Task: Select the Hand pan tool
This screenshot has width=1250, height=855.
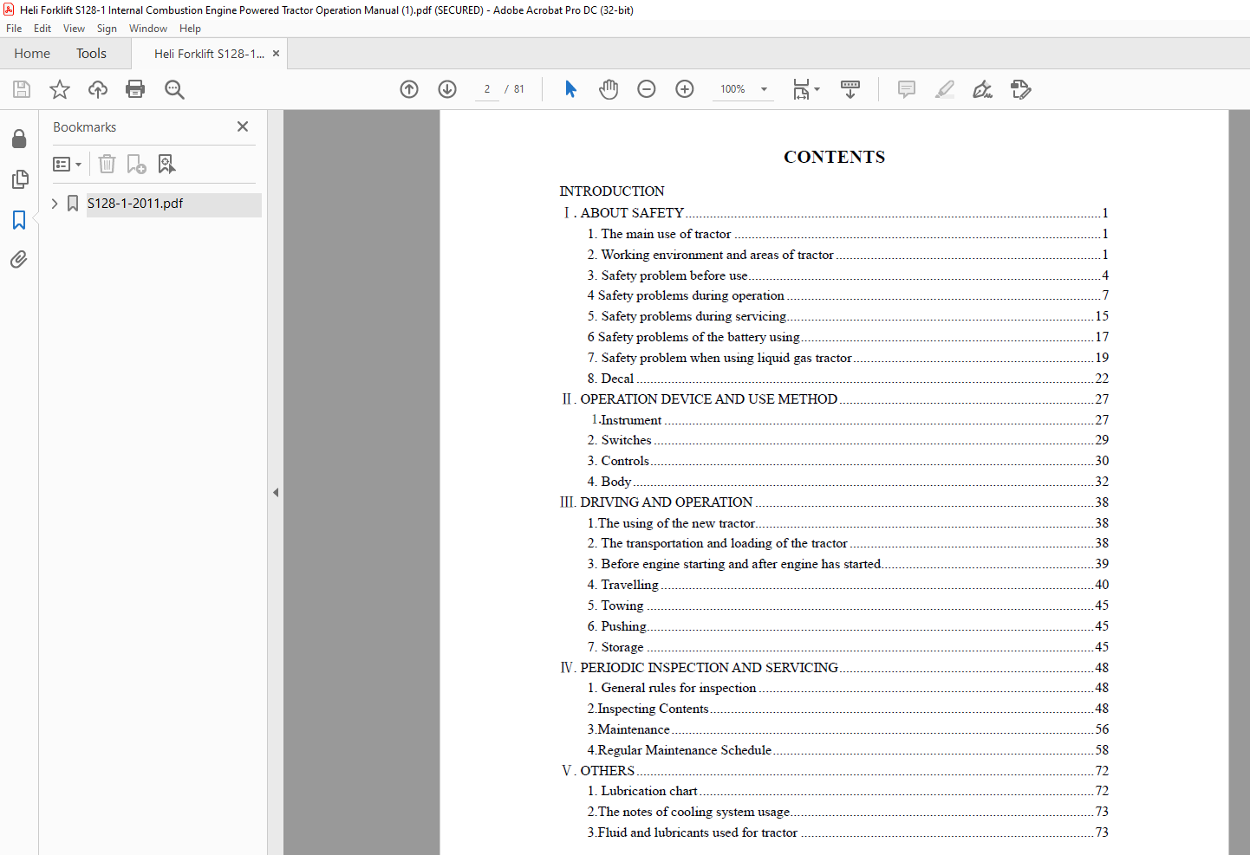Action: pyautogui.click(x=609, y=89)
